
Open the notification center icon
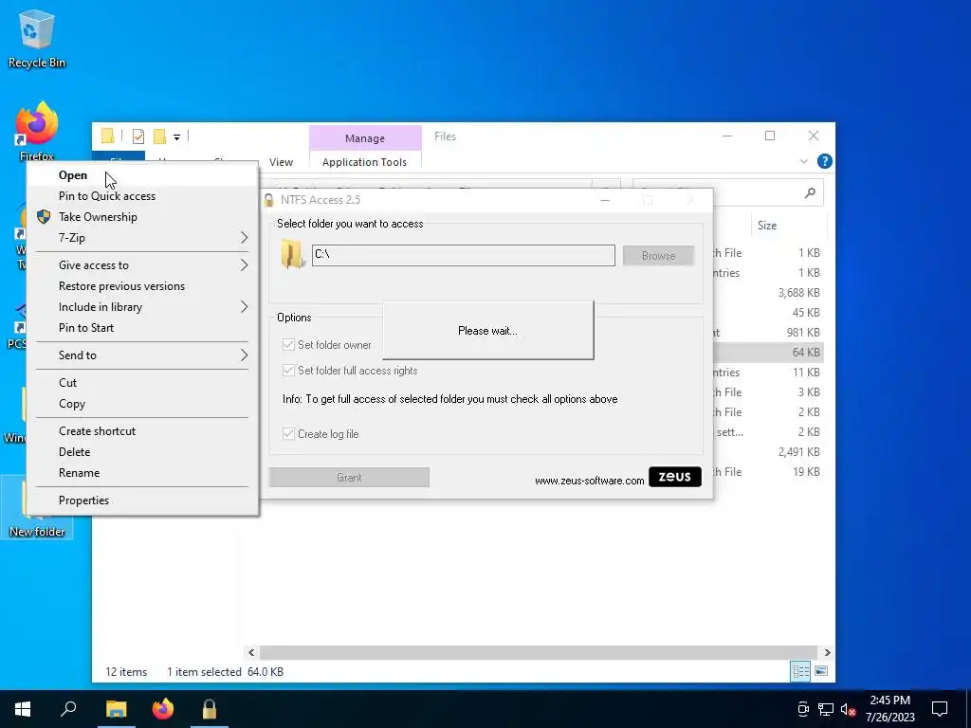[940, 709]
